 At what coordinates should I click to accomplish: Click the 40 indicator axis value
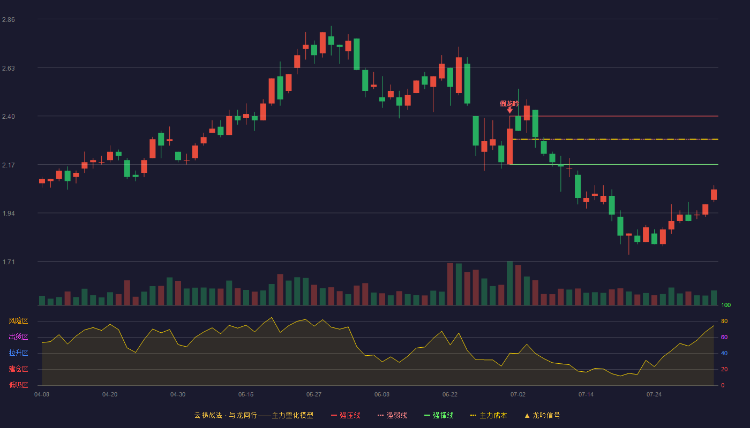[724, 354]
